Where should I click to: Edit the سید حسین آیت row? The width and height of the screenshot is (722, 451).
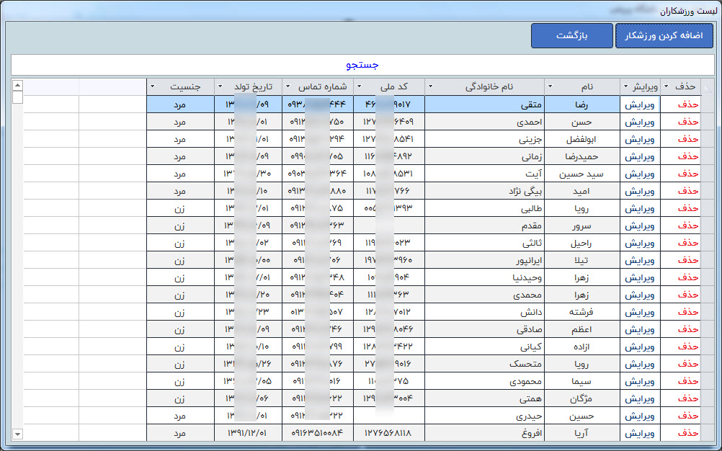(639, 174)
